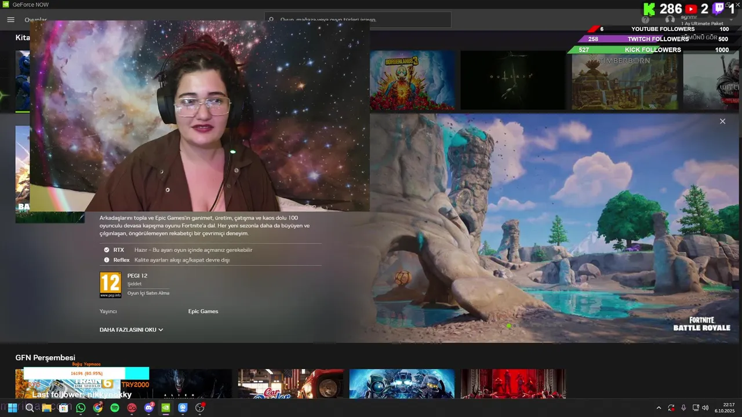Click the RTX checkmark status icon
742x417 pixels.
click(x=107, y=250)
